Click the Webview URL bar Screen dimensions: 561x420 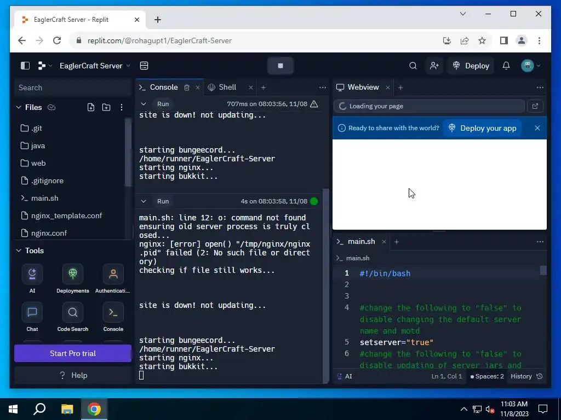point(429,106)
